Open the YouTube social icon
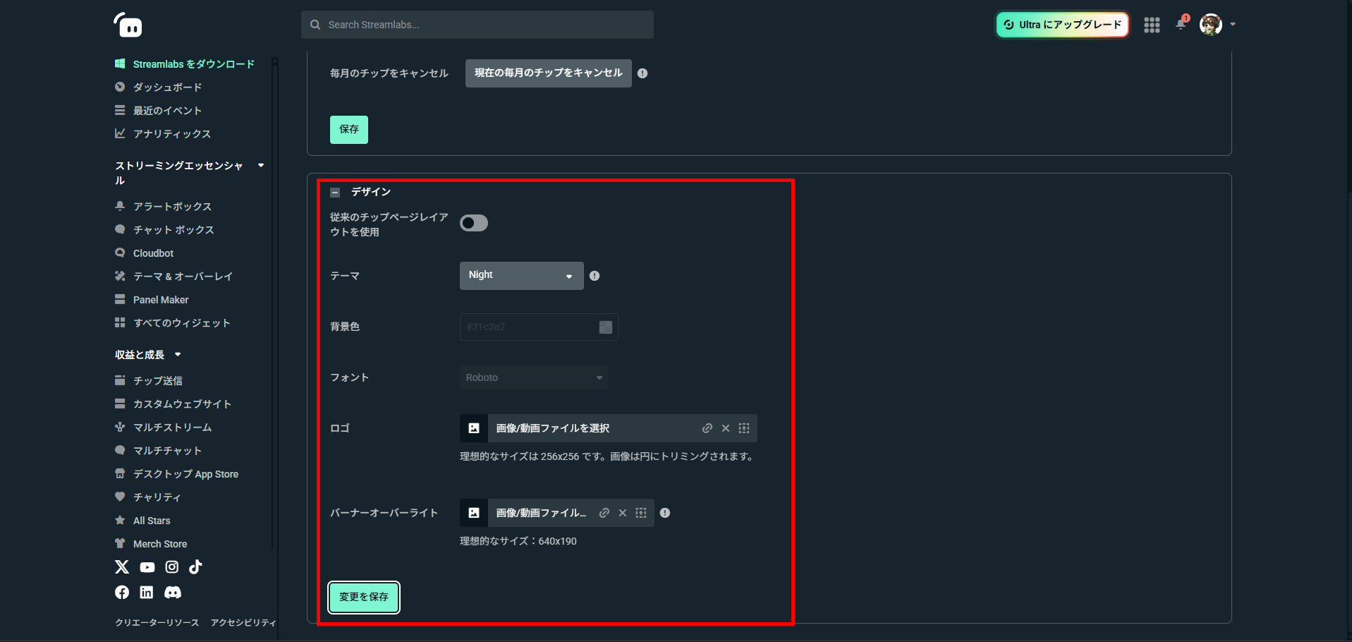The image size is (1352, 642). 147,567
